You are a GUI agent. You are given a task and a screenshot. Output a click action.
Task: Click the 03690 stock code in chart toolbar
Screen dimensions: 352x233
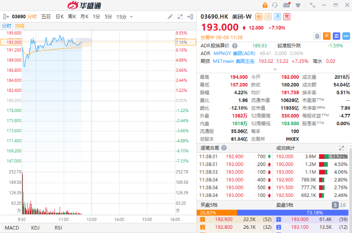pos(19,16)
